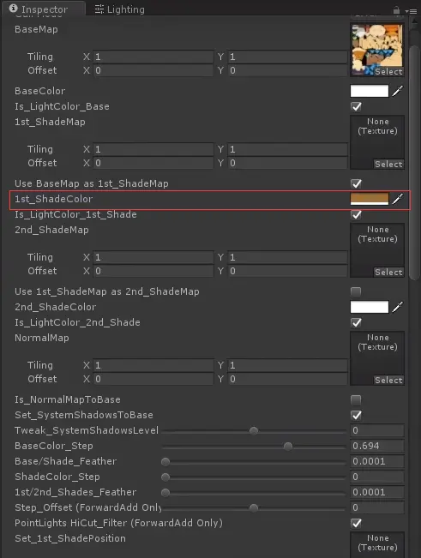Click the Inspector vertical scrollbar
421x558 pixels.
point(415,162)
